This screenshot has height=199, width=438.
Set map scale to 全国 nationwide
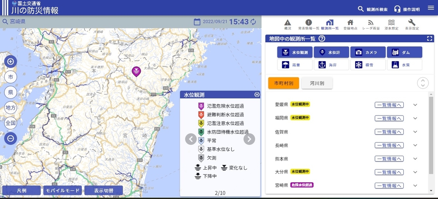pyautogui.click(x=11, y=123)
